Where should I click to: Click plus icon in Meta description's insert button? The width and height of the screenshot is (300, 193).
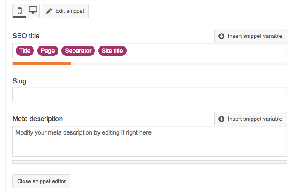(x=221, y=119)
